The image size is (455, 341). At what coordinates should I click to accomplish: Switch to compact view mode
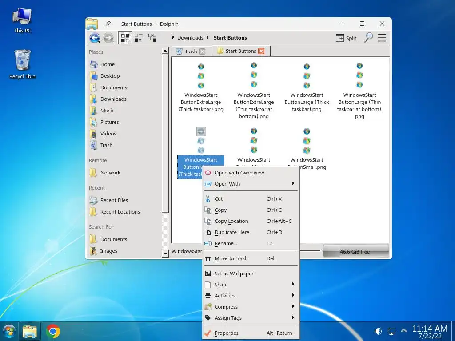[139, 38]
